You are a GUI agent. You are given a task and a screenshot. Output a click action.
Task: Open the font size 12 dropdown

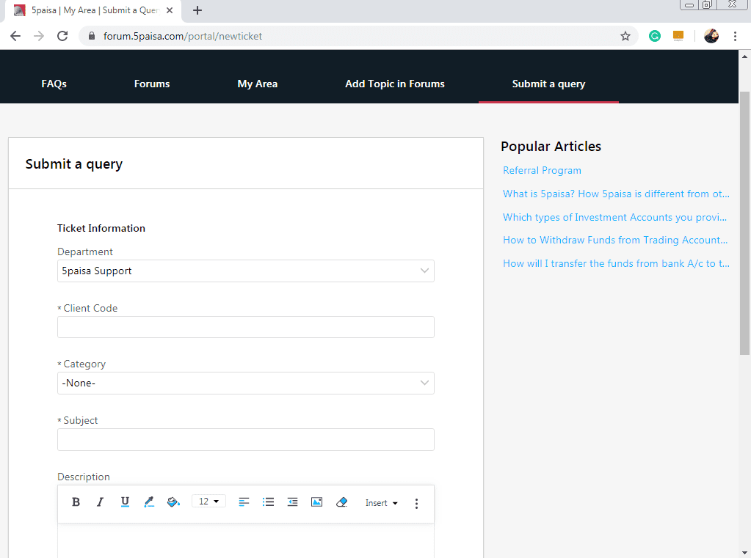click(208, 501)
